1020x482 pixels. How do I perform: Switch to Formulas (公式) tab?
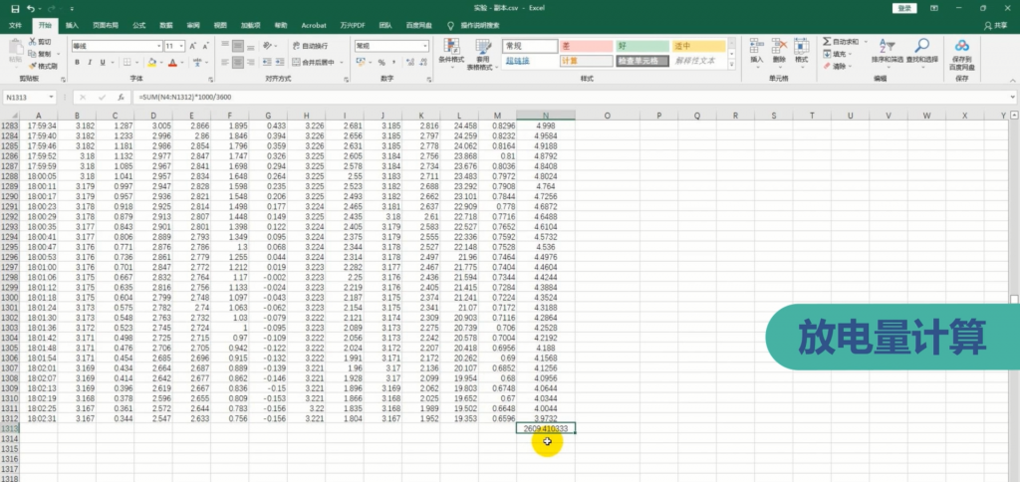point(139,25)
